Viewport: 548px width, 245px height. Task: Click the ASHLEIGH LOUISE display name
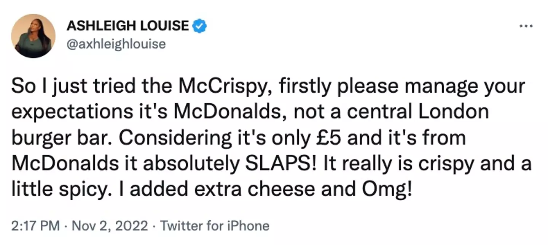coord(128,26)
